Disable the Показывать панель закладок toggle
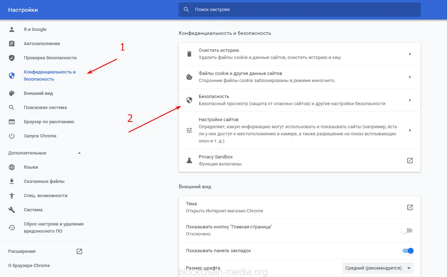This screenshot has width=447, height=277. click(408, 251)
